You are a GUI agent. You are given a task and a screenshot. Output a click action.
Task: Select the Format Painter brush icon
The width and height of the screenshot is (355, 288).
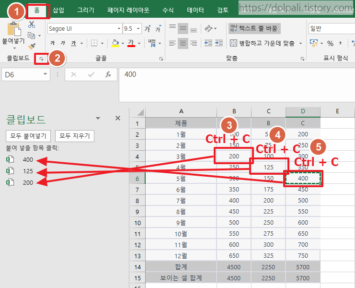click(32, 46)
